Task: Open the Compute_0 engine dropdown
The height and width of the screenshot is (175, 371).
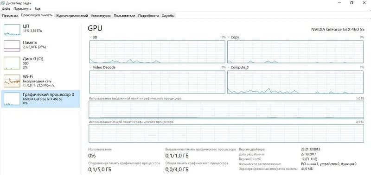Action: point(229,67)
